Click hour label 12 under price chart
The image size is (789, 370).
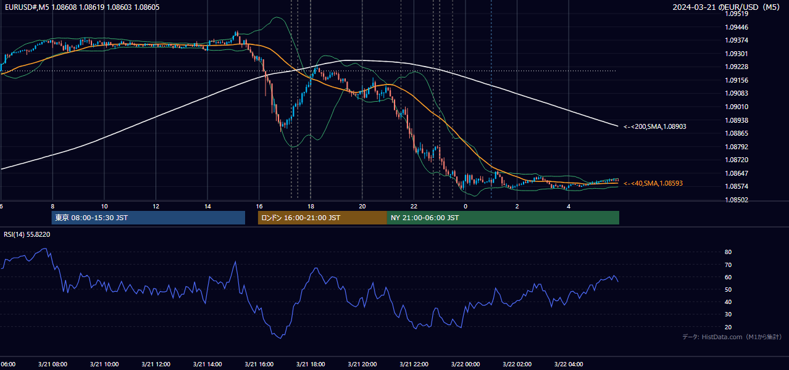click(x=156, y=206)
